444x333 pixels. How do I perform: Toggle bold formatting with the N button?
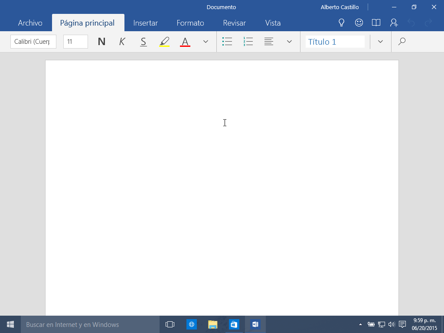[x=101, y=42]
